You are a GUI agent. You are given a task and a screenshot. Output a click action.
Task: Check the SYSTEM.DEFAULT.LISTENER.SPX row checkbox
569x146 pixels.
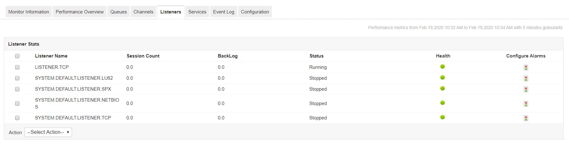pos(17,89)
